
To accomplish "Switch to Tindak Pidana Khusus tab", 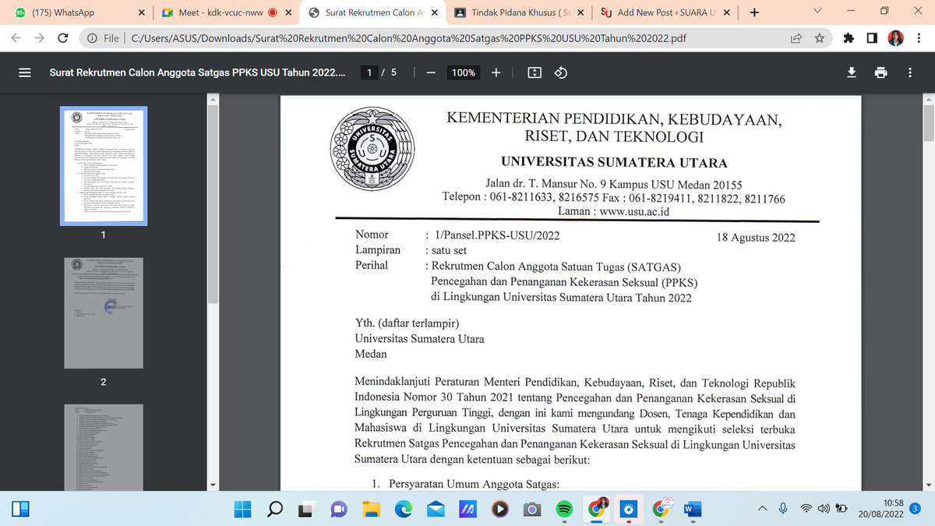I will pos(514,12).
